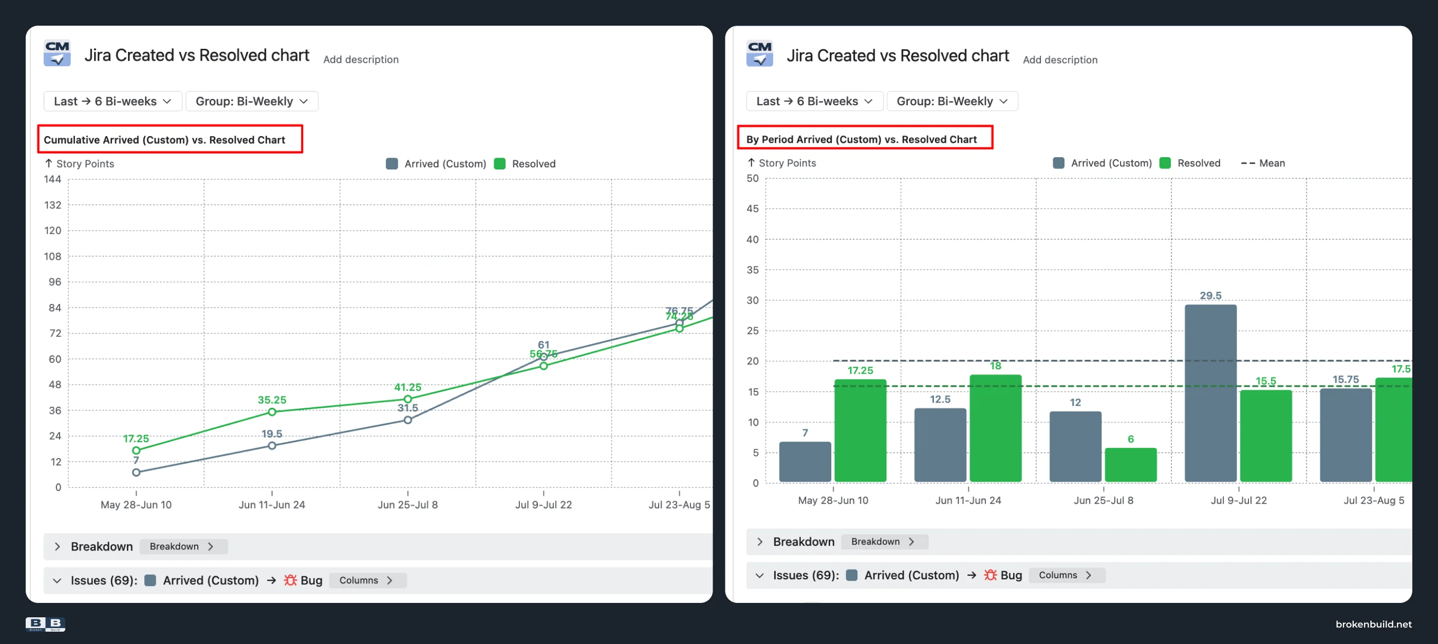Image resolution: width=1438 pixels, height=644 pixels.
Task: Collapse the Issues (69) section in left panel
Action: point(57,580)
